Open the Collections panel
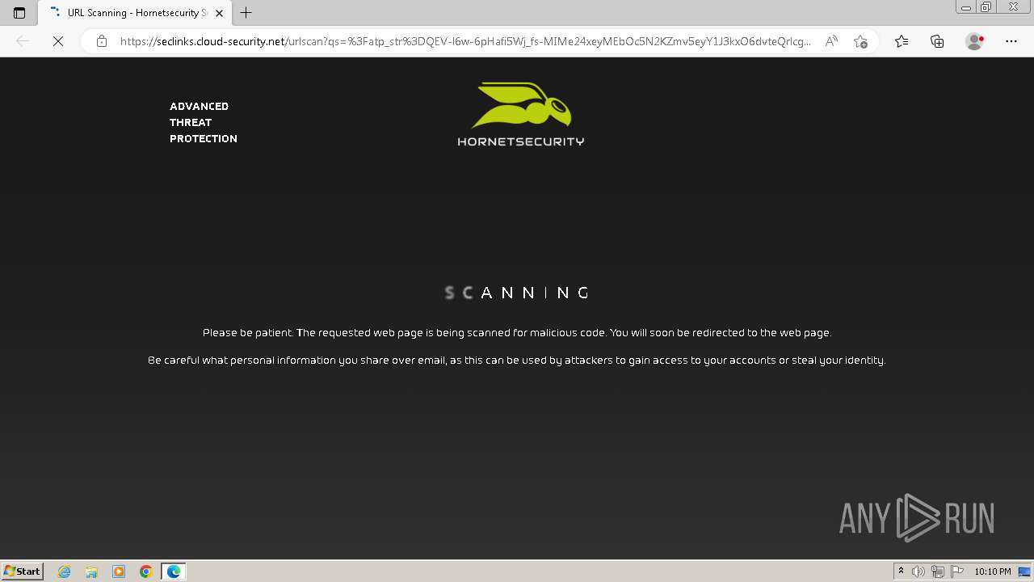Screen dimensions: 1034x582 [937, 41]
